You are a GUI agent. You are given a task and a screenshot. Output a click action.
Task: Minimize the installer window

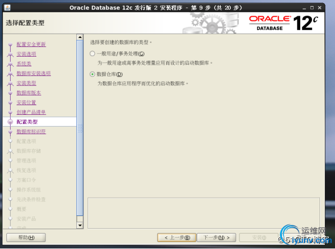point(304,8)
